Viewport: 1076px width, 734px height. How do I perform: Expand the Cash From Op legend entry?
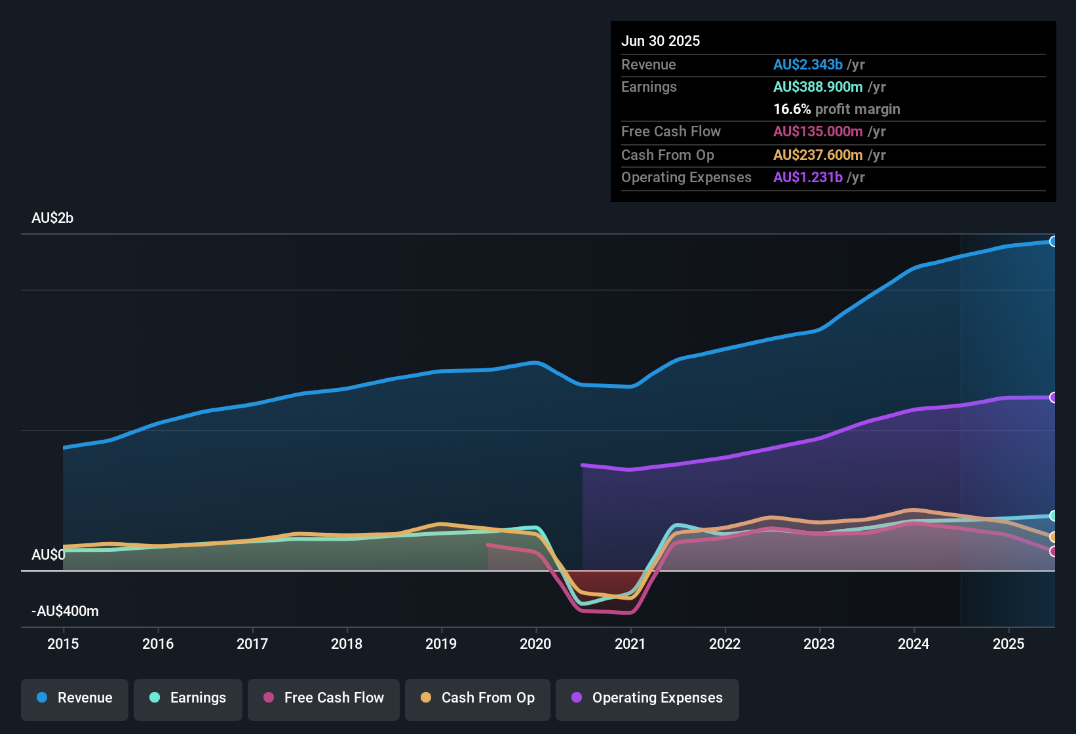click(477, 698)
